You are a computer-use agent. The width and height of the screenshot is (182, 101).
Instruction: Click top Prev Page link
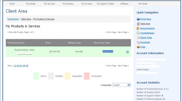[111, 32]
